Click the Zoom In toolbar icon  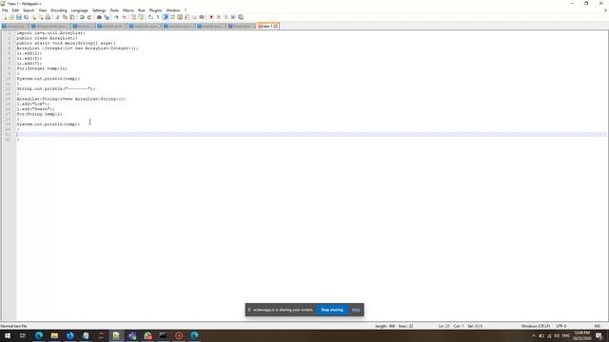pyautogui.click(x=116, y=17)
